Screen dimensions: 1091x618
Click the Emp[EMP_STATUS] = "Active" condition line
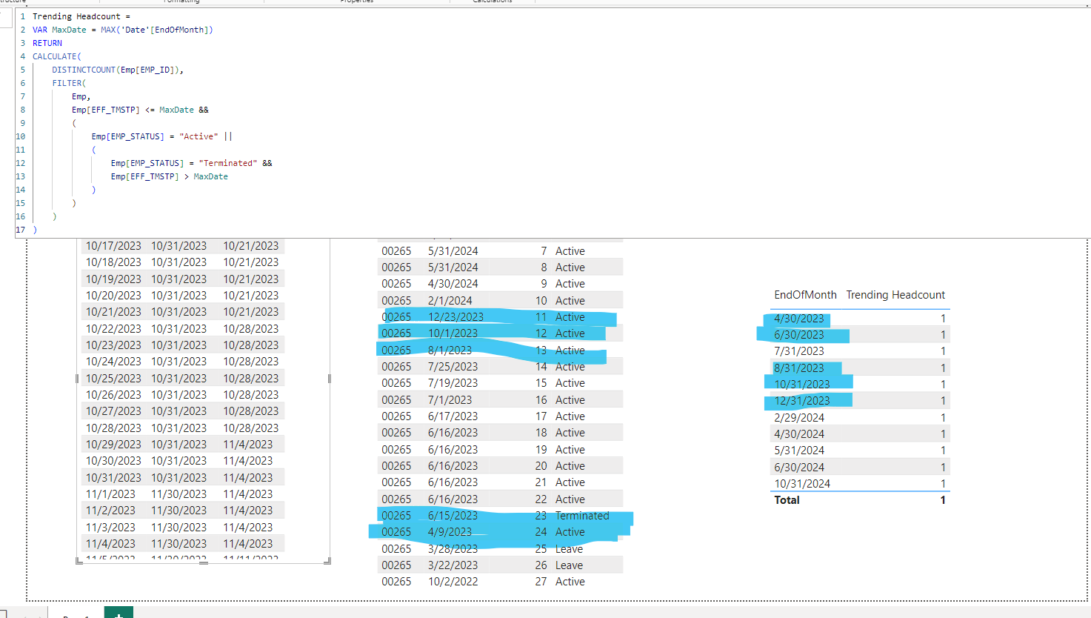[161, 136]
